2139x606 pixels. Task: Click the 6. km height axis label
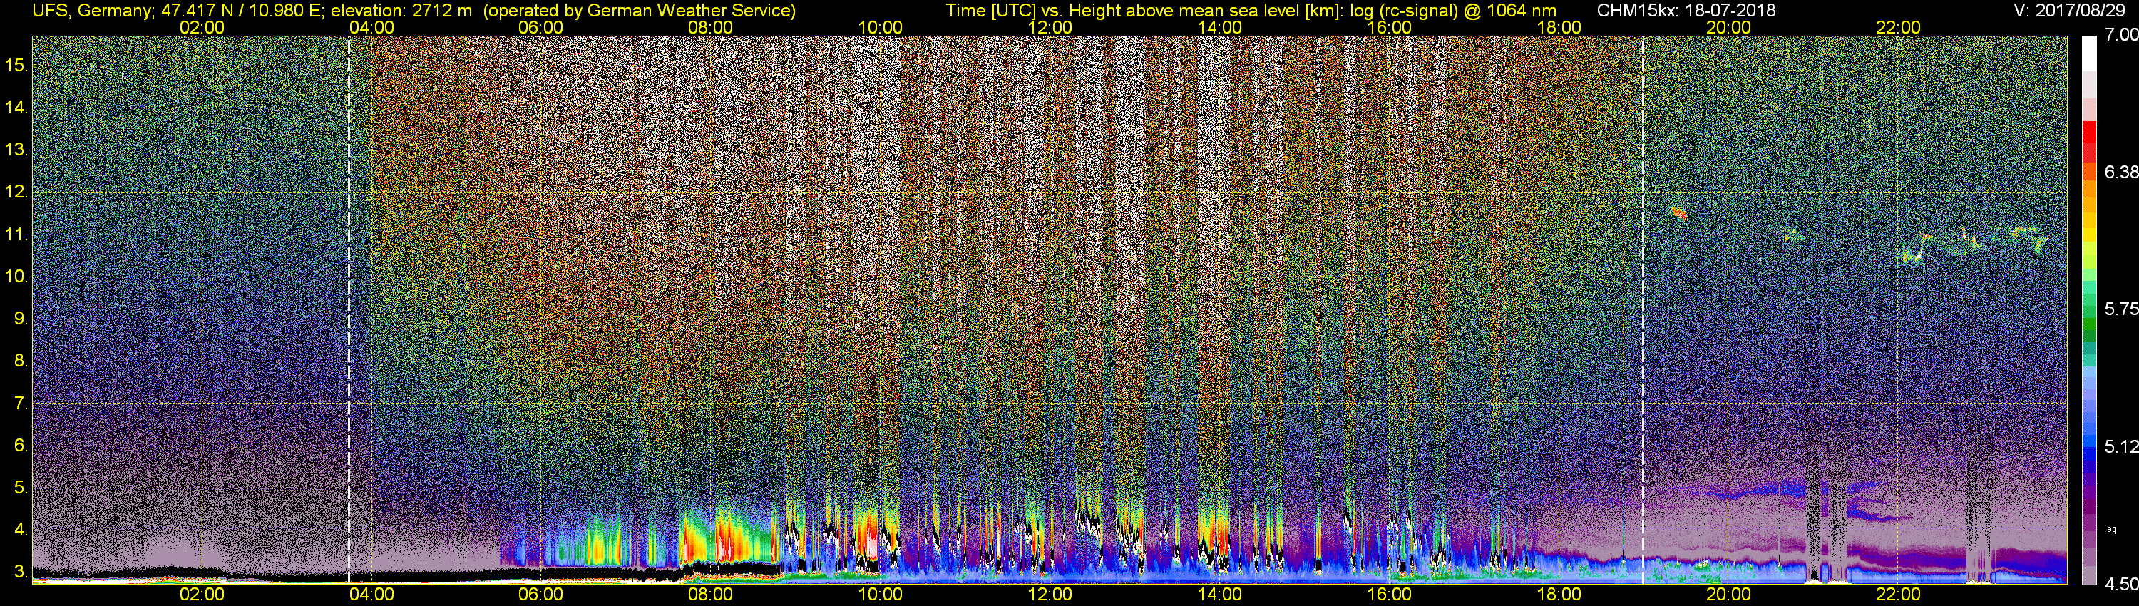(x=21, y=446)
